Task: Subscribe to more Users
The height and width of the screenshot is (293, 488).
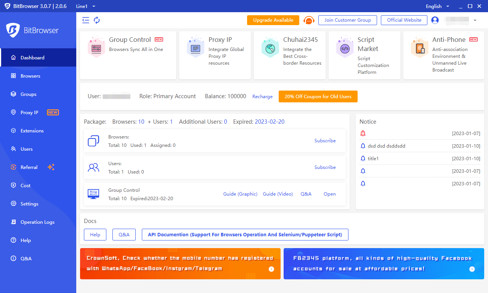Action: tap(325, 167)
